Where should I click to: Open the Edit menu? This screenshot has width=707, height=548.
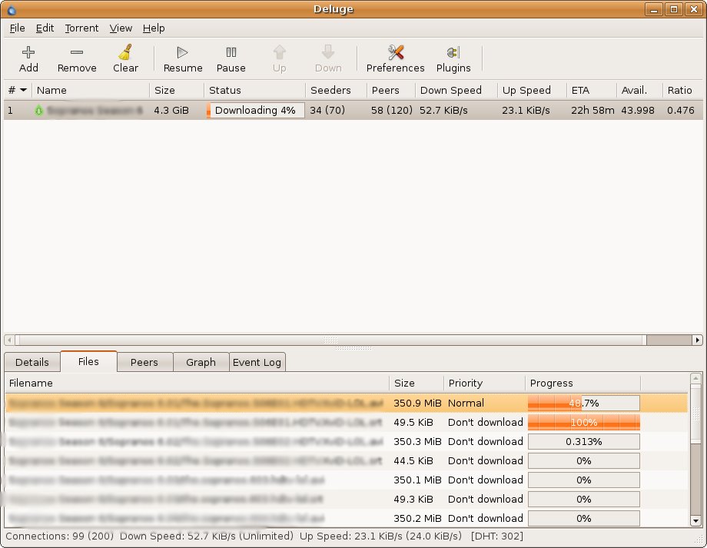(45, 28)
